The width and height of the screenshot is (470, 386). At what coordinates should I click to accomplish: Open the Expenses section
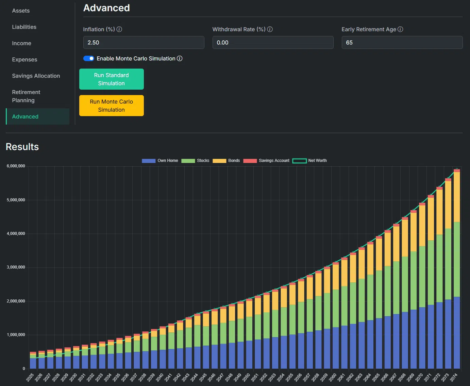[24, 59]
